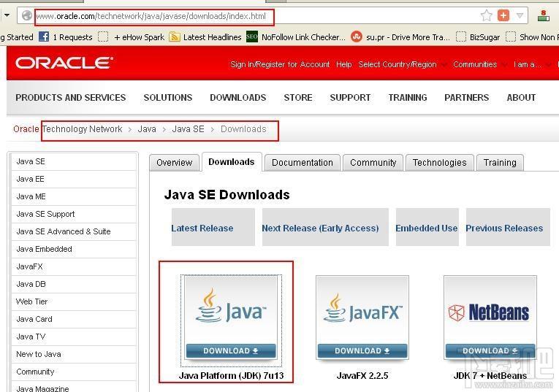The height and width of the screenshot is (392, 559).
Task: Select the Downloads tab
Action: point(232,162)
